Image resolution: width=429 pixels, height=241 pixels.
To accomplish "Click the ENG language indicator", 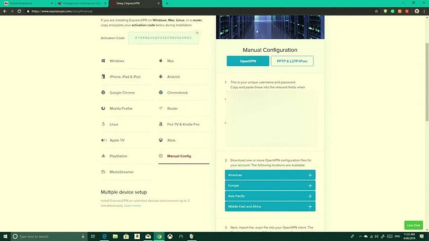I will pyautogui.click(x=397, y=236).
